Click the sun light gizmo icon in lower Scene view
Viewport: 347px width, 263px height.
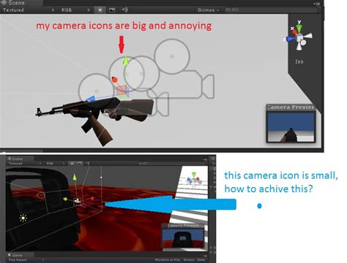point(23,218)
